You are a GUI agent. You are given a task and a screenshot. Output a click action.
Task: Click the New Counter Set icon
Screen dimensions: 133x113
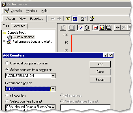click(63, 28)
